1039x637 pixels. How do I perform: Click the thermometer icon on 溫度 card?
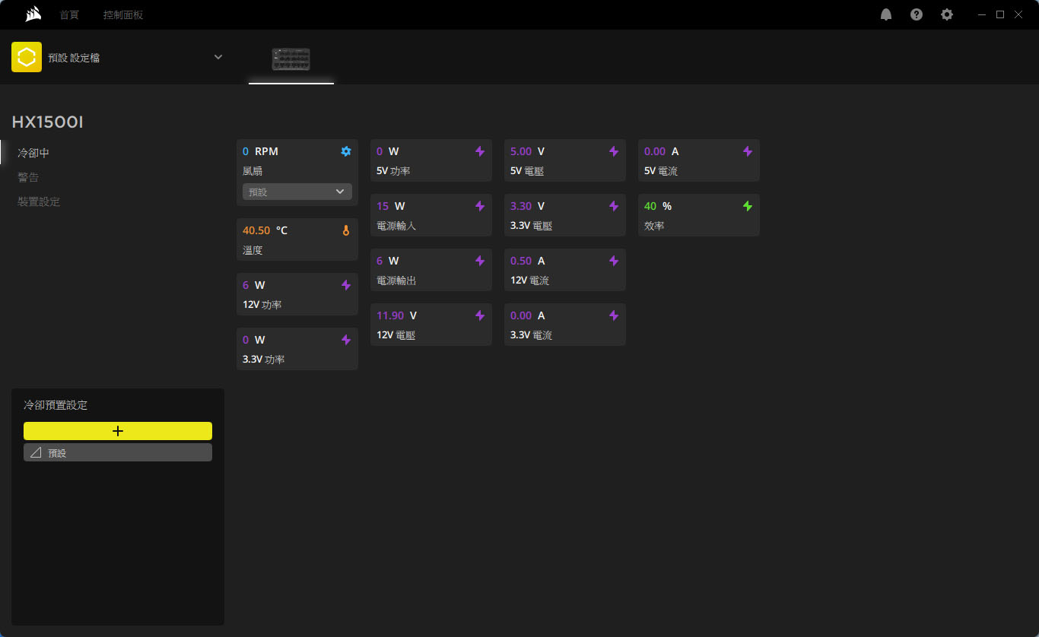coord(346,230)
